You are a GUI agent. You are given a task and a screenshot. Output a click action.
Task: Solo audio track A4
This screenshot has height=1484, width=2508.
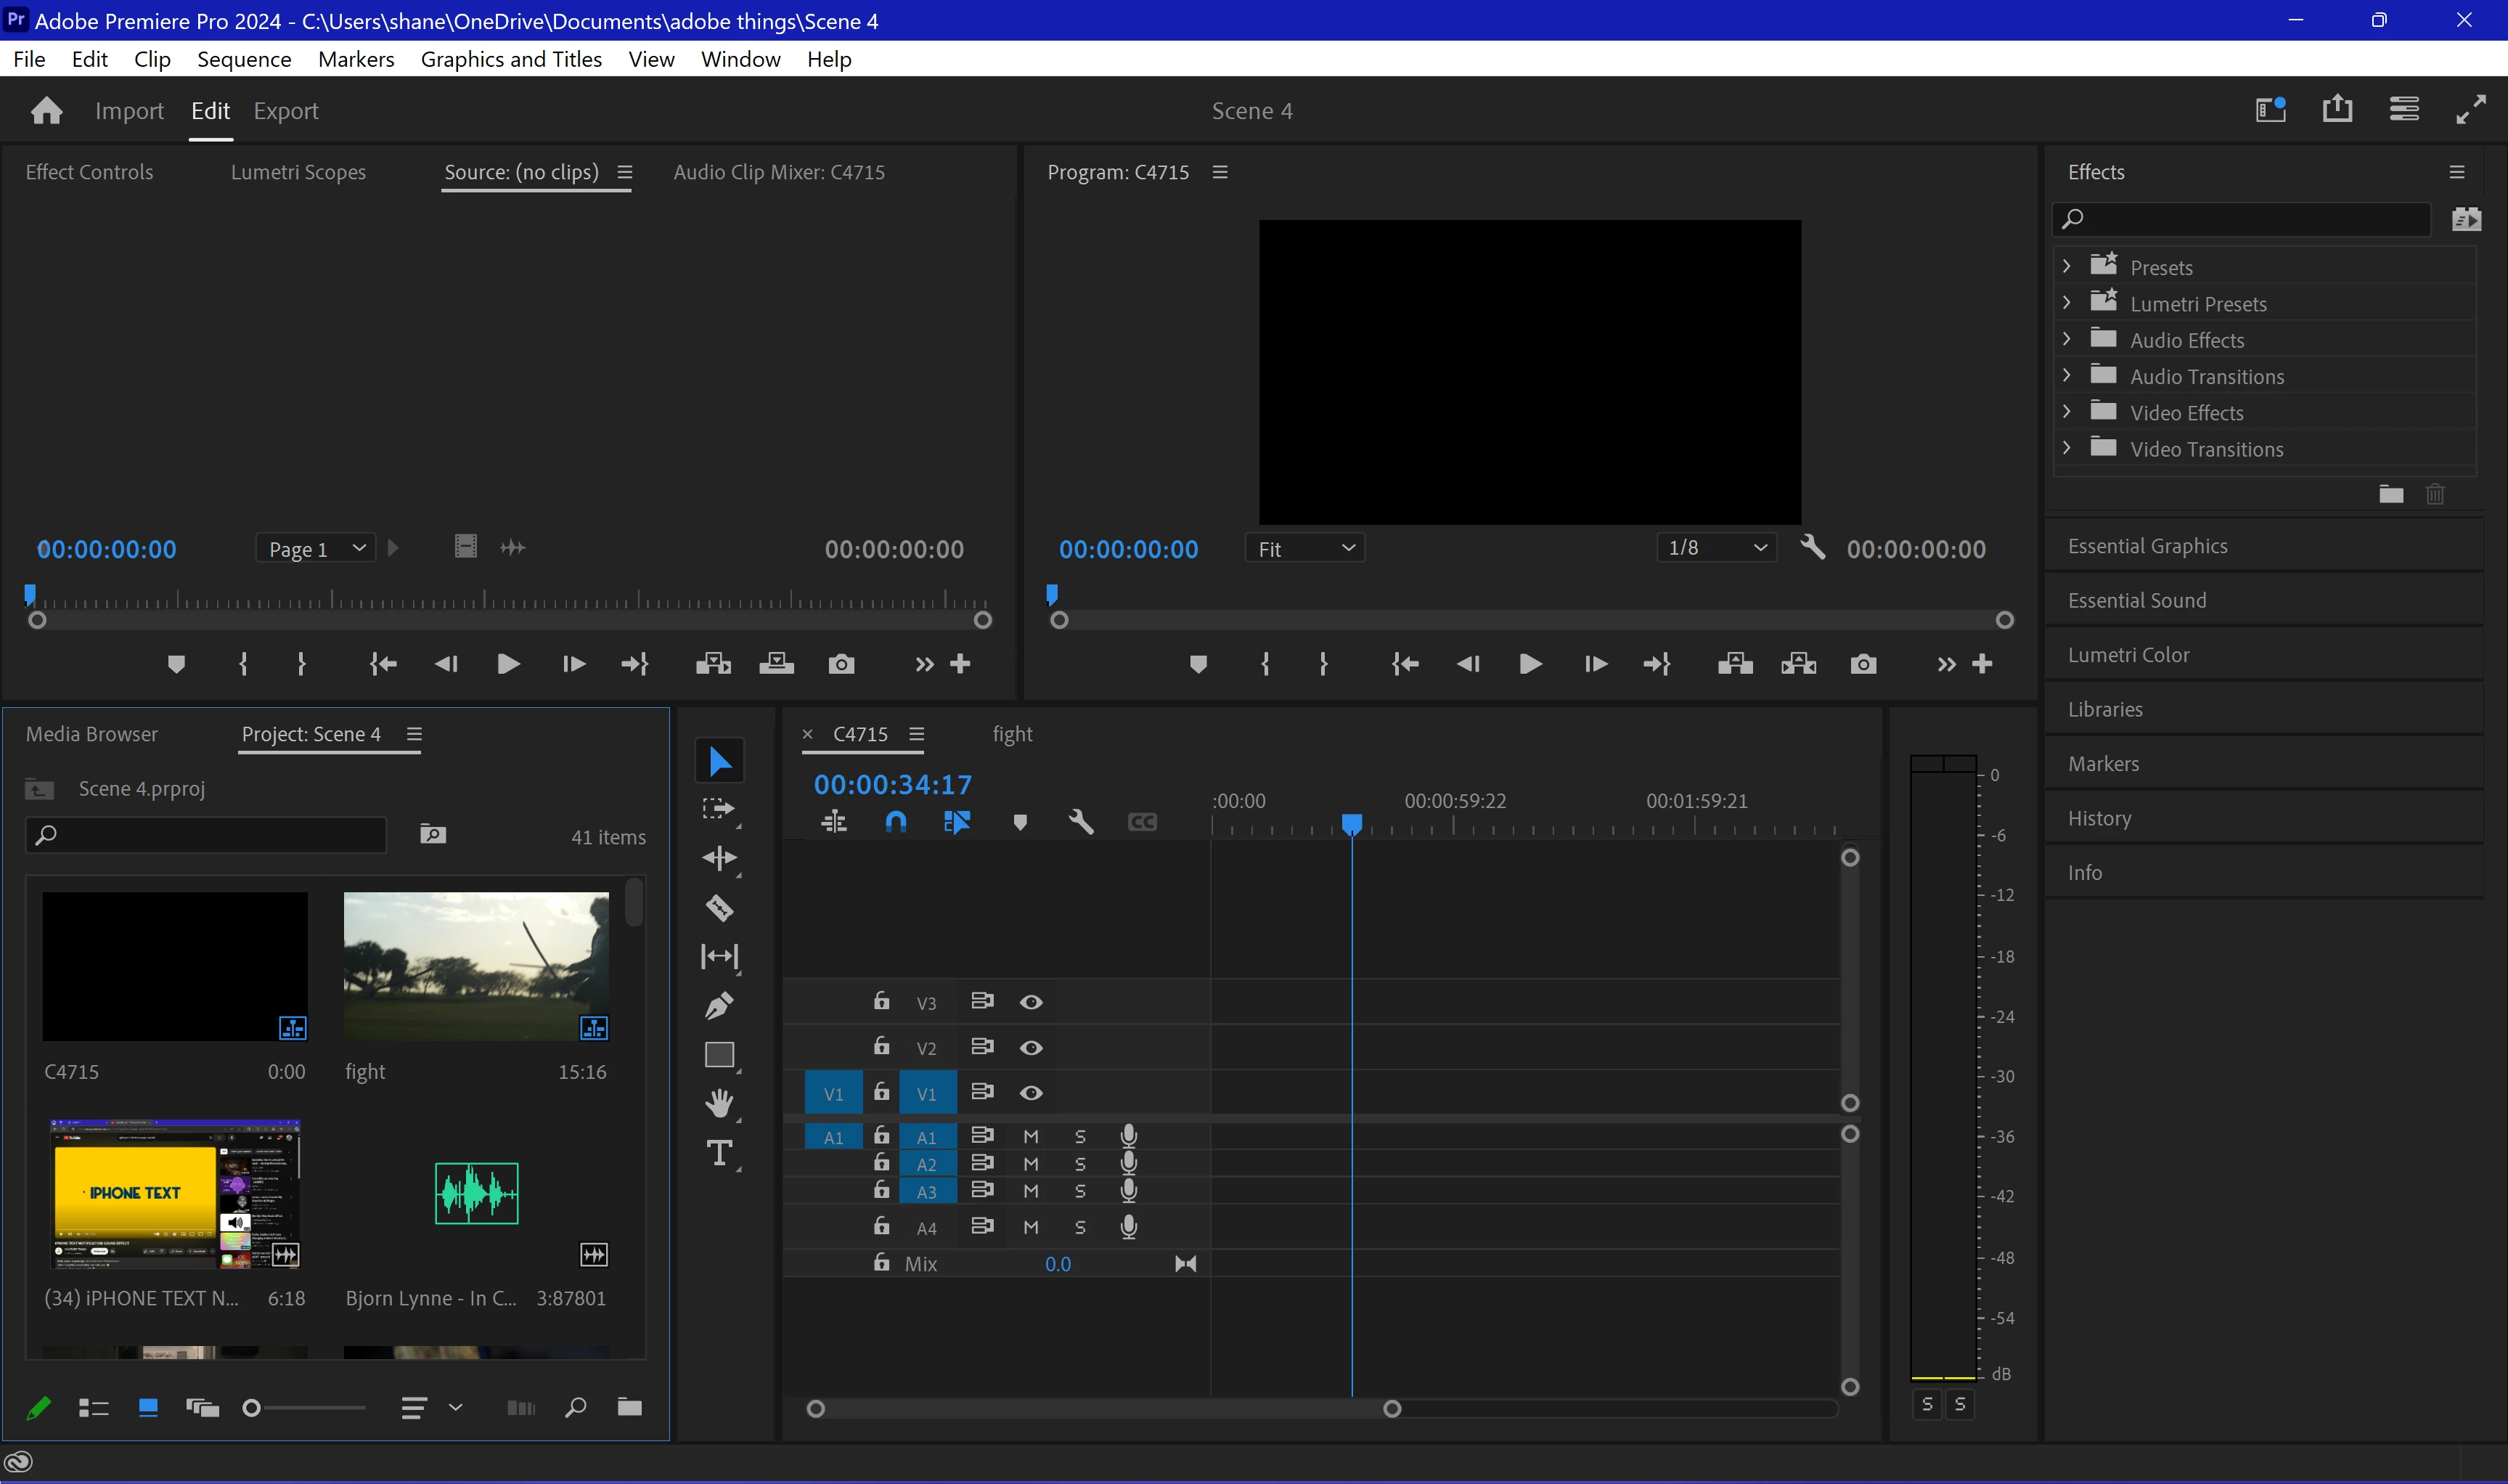pyautogui.click(x=1079, y=1227)
